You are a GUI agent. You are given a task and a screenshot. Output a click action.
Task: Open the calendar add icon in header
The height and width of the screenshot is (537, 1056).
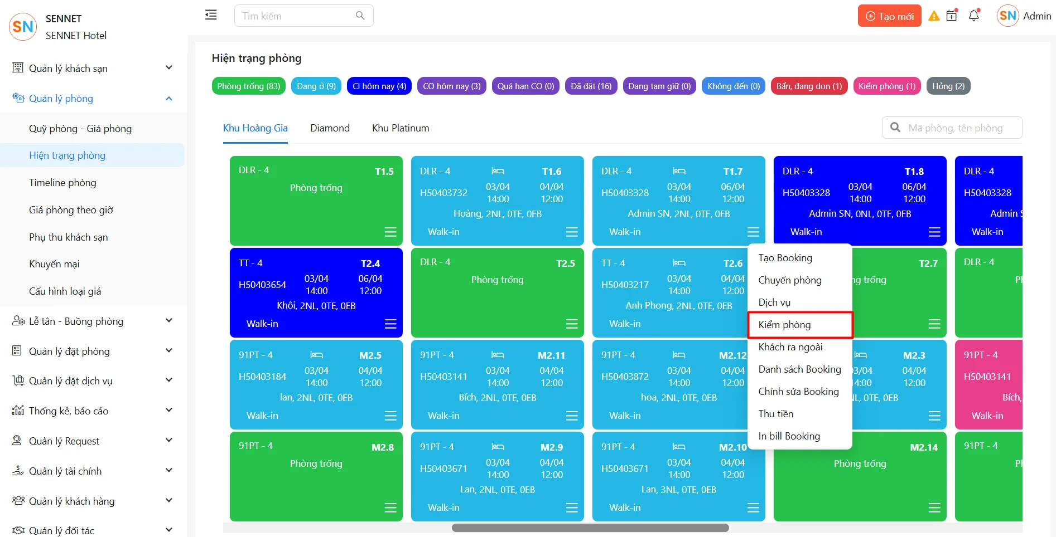click(x=952, y=16)
